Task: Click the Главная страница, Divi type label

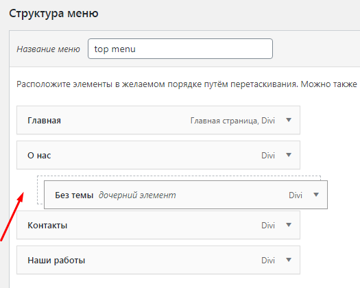Action: [232, 121]
